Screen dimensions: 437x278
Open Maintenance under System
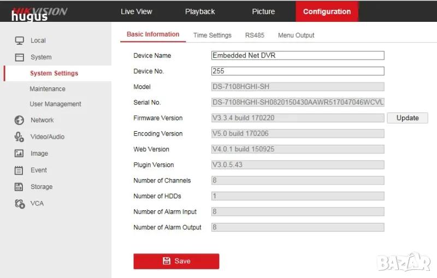pyautogui.click(x=48, y=89)
